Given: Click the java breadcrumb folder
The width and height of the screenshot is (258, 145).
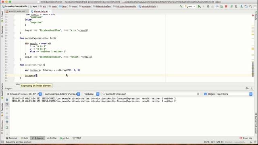Looking at the screenshot, I should (63, 6).
